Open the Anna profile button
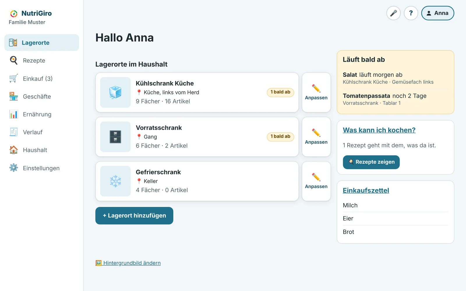Image resolution: width=466 pixels, height=291 pixels. point(437,13)
